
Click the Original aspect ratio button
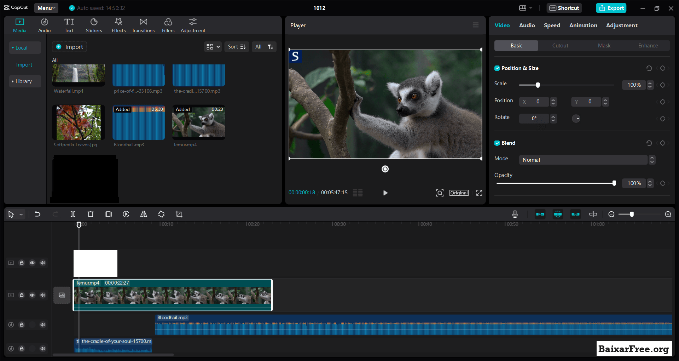[x=459, y=193]
